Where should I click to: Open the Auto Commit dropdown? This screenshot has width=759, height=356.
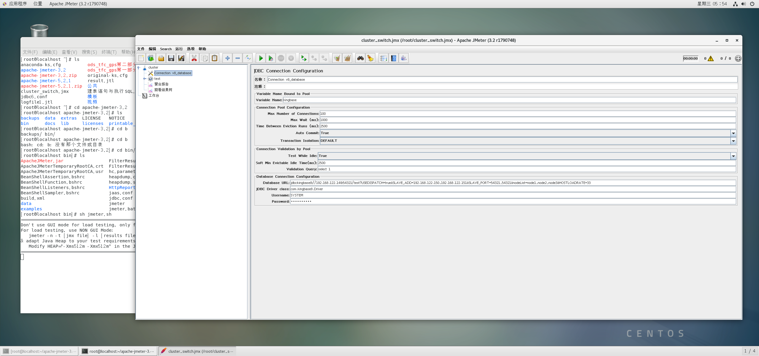[733, 133]
